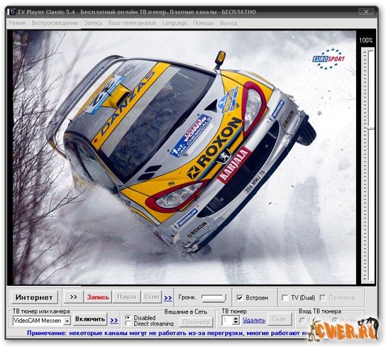Open the Воспроизведение menu
The image size is (386, 347).
[x=55, y=23]
